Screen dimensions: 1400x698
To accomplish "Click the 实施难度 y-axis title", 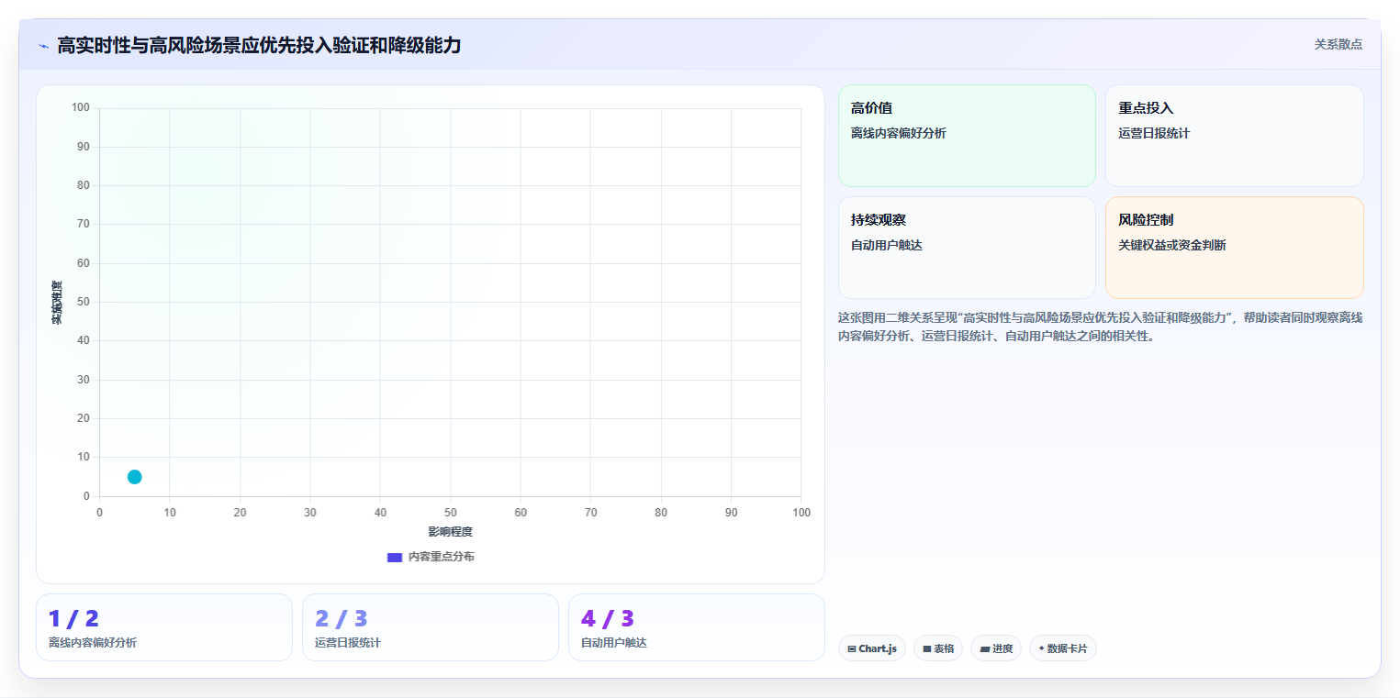I will (57, 302).
